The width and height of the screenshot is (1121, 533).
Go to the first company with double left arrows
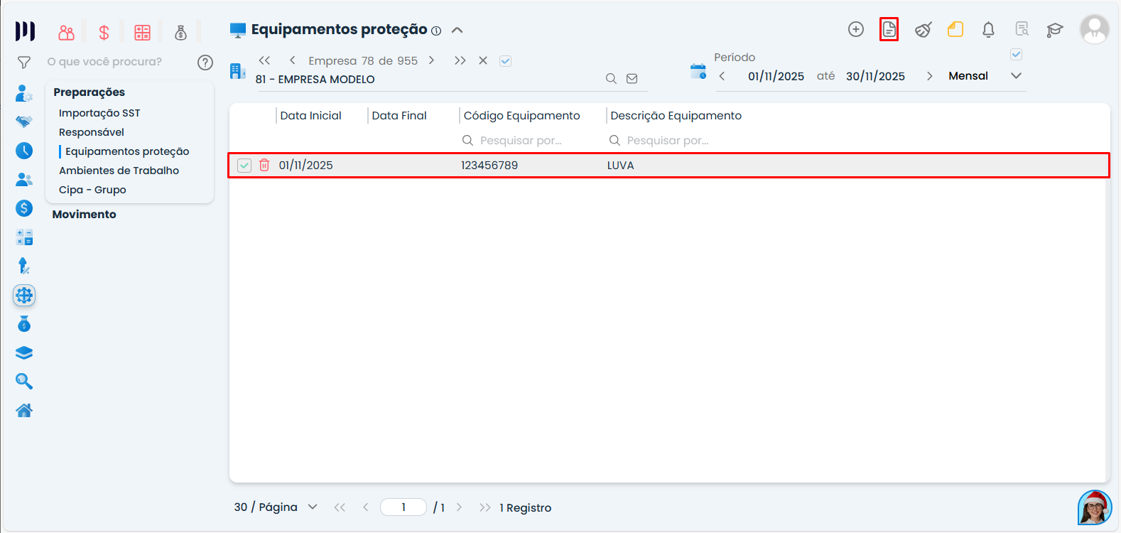point(264,60)
